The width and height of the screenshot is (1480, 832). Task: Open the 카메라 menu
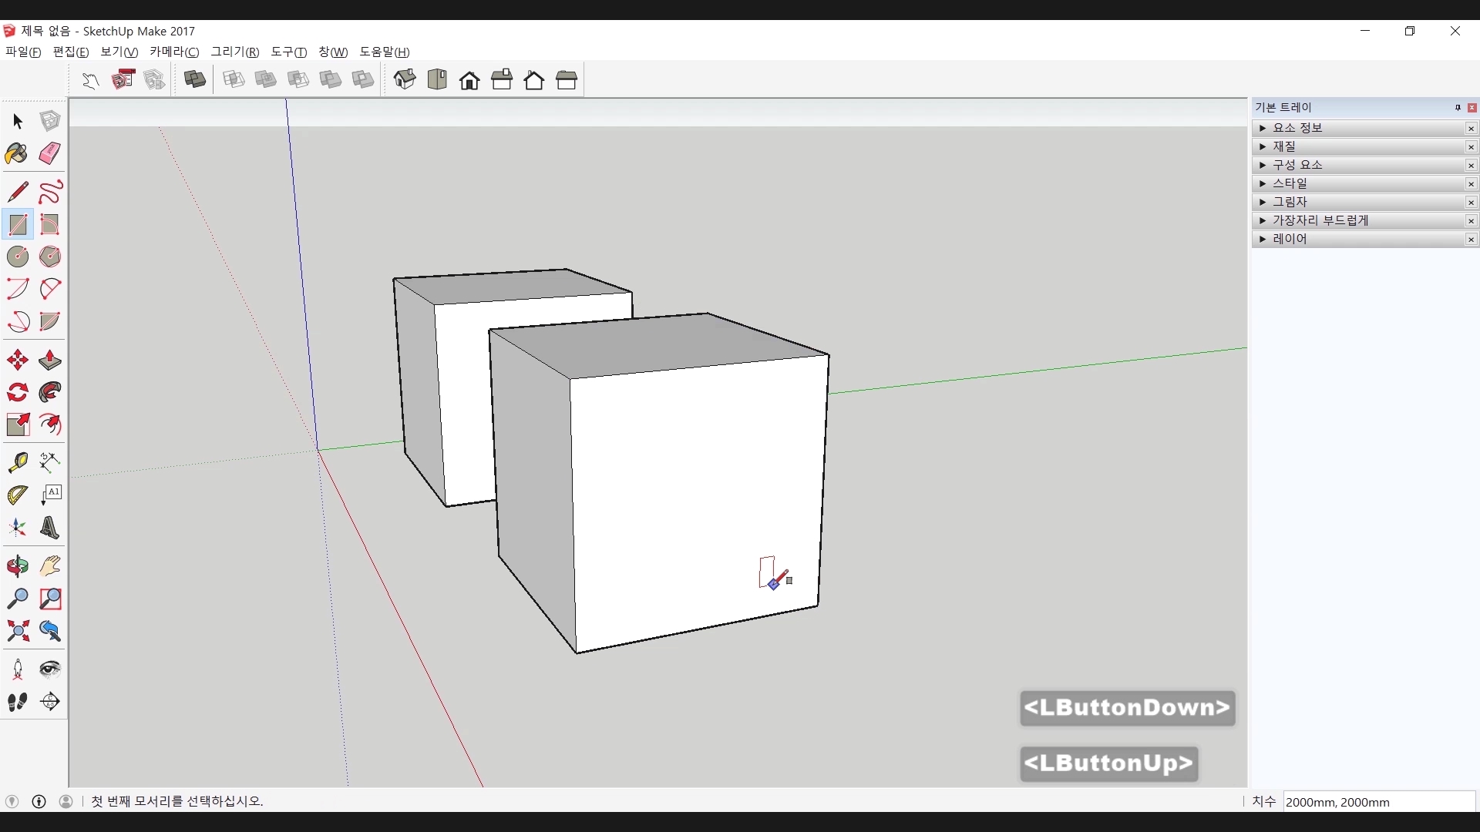point(174,52)
